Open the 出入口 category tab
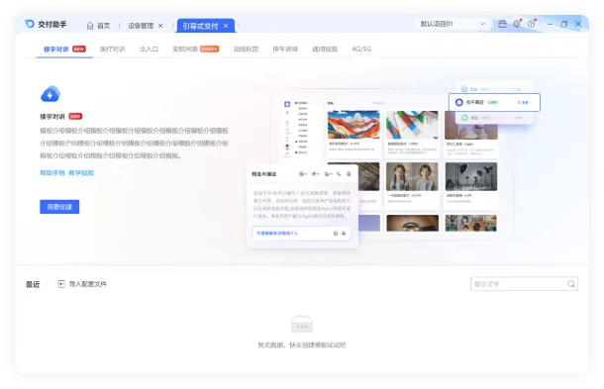The height and width of the screenshot is (389, 604). [x=149, y=49]
